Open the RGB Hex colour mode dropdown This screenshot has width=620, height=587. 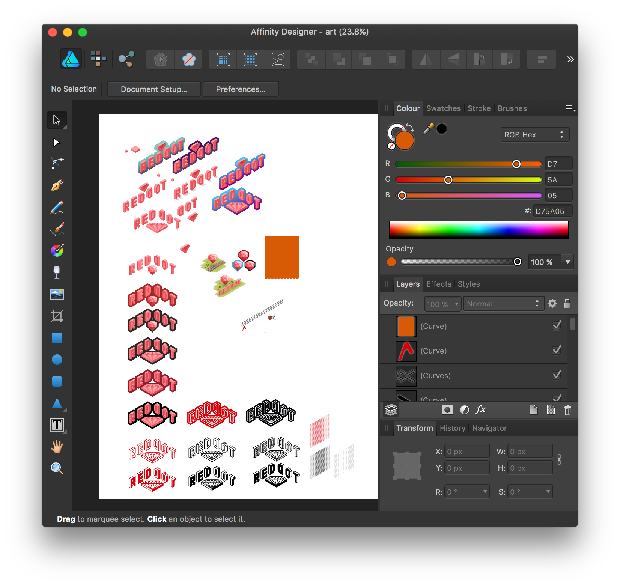tap(534, 135)
